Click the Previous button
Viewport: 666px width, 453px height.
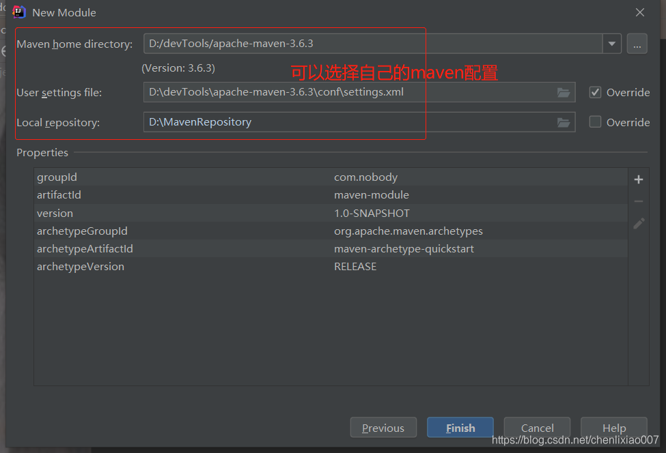point(383,428)
